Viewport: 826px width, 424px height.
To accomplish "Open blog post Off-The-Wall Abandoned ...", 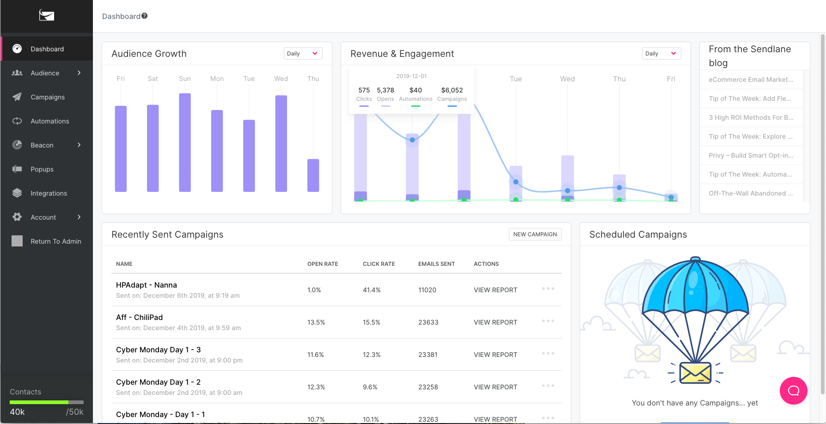I will click(x=751, y=193).
